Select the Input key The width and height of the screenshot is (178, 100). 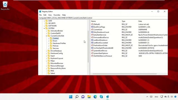point(53,56)
